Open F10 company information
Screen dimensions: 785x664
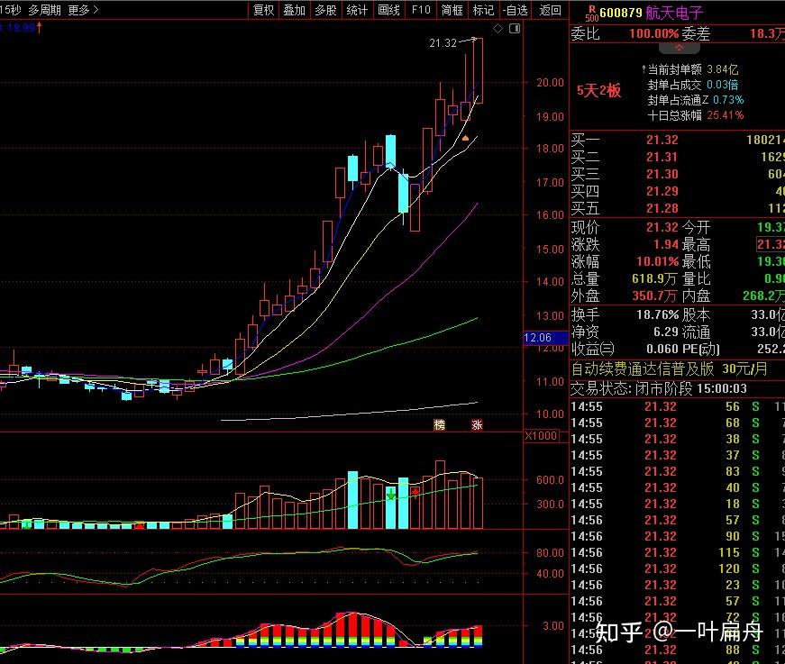tap(421, 10)
